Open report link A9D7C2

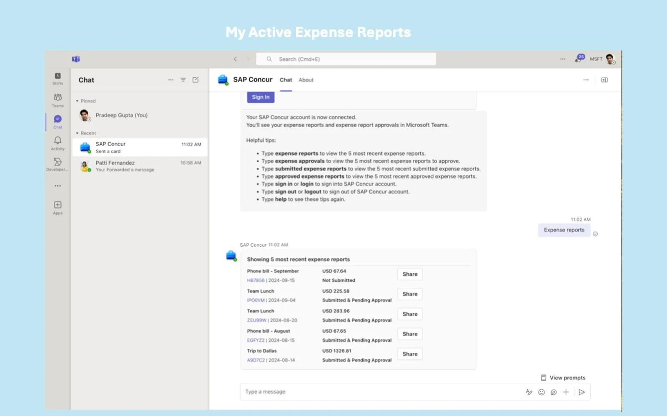tap(256, 360)
